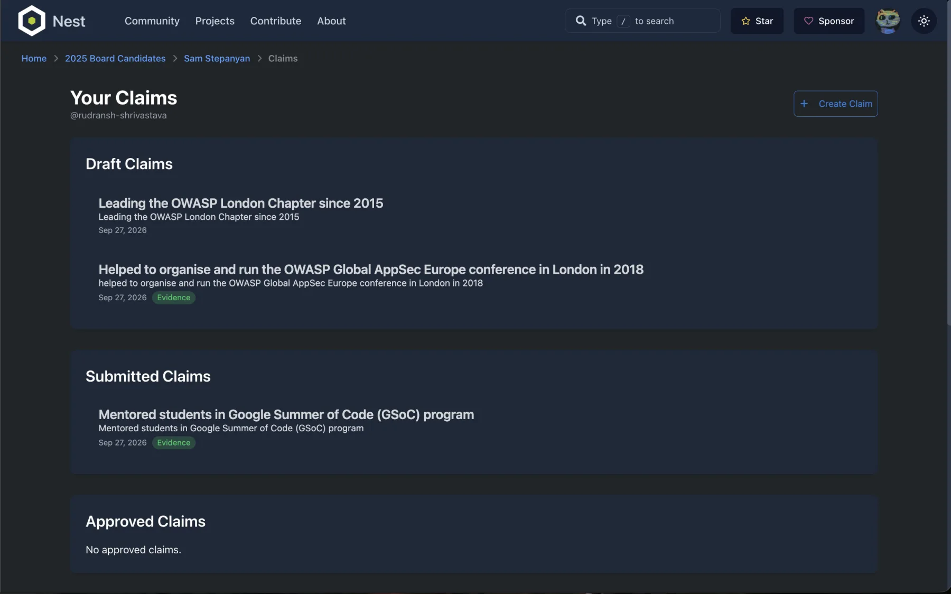Click the Sponsor button label

836,21
